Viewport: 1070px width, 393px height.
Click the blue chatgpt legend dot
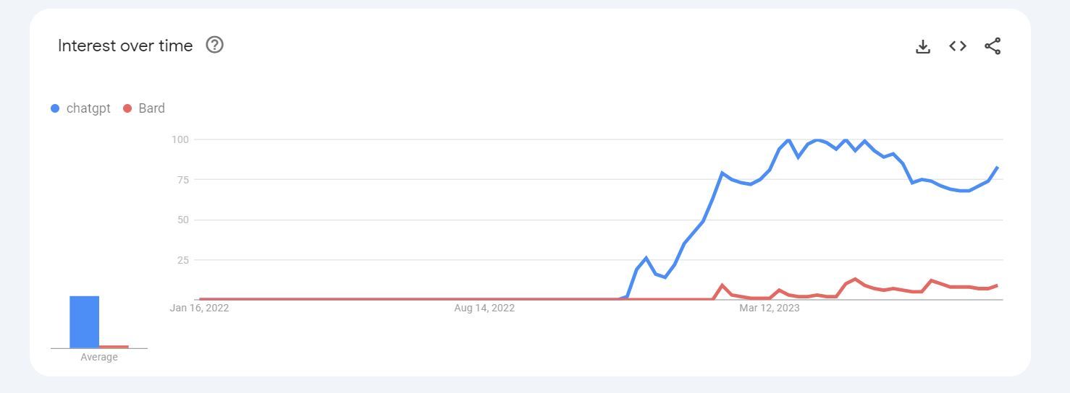coord(55,108)
